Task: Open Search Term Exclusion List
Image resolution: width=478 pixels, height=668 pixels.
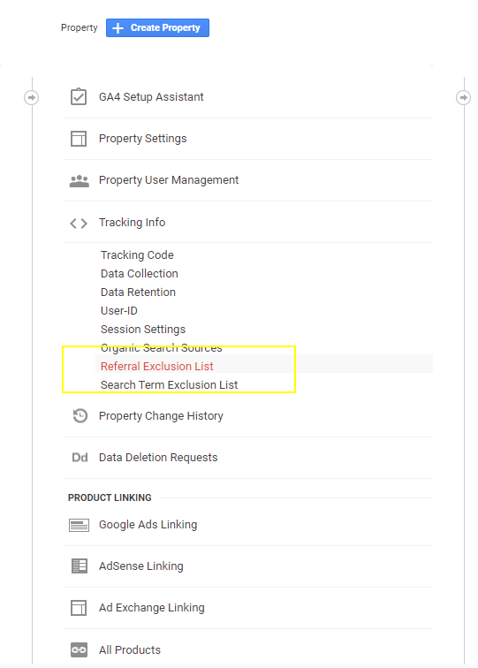Action: (x=169, y=384)
